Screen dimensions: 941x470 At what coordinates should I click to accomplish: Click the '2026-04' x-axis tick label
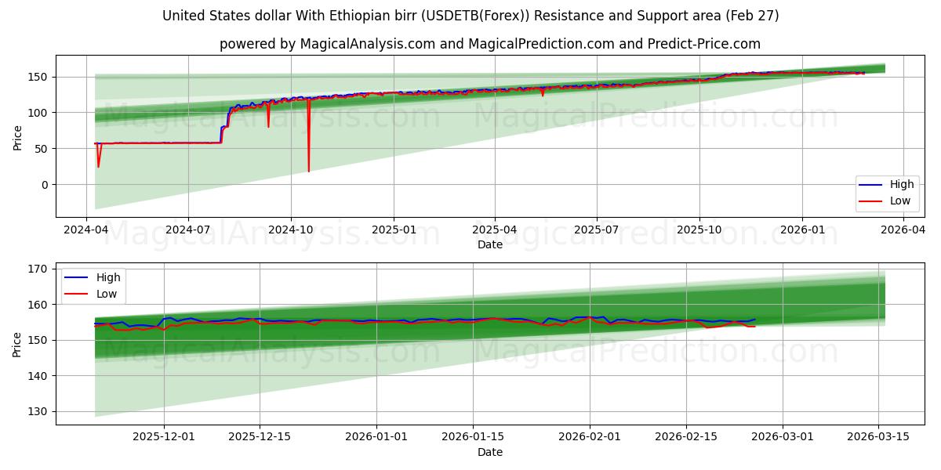903,230
